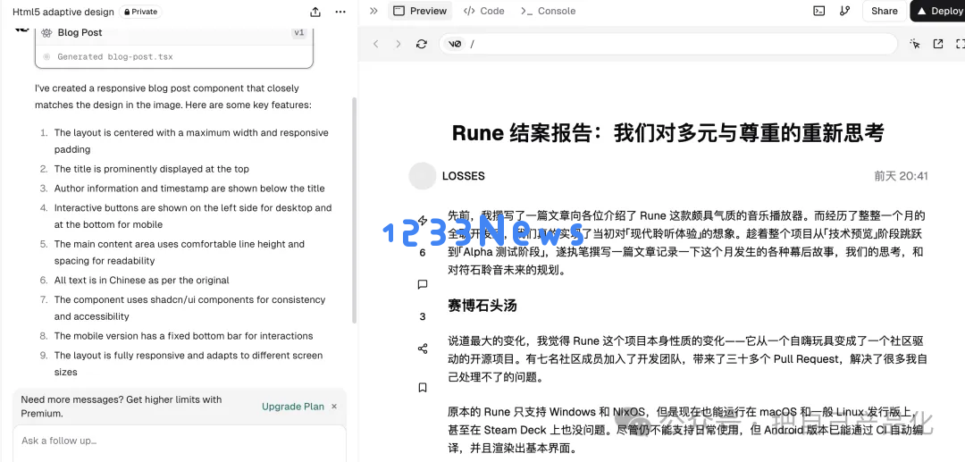The height and width of the screenshot is (462, 965).
Task: Collapse the chat panel with double-chevron icon
Action: pos(373,11)
